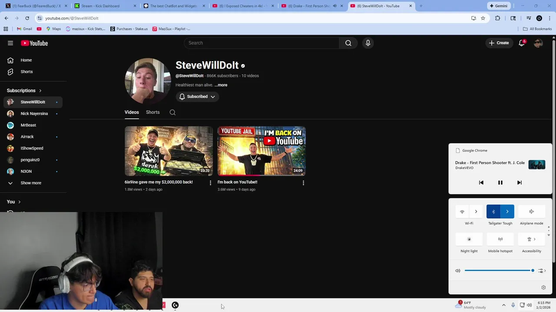Image resolution: width=556 pixels, height=312 pixels.
Task: Open the site information icon in address bar
Action: [40, 18]
